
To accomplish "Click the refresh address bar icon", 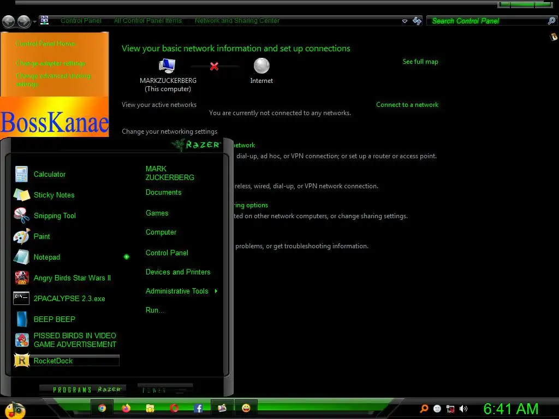I will click(x=417, y=21).
